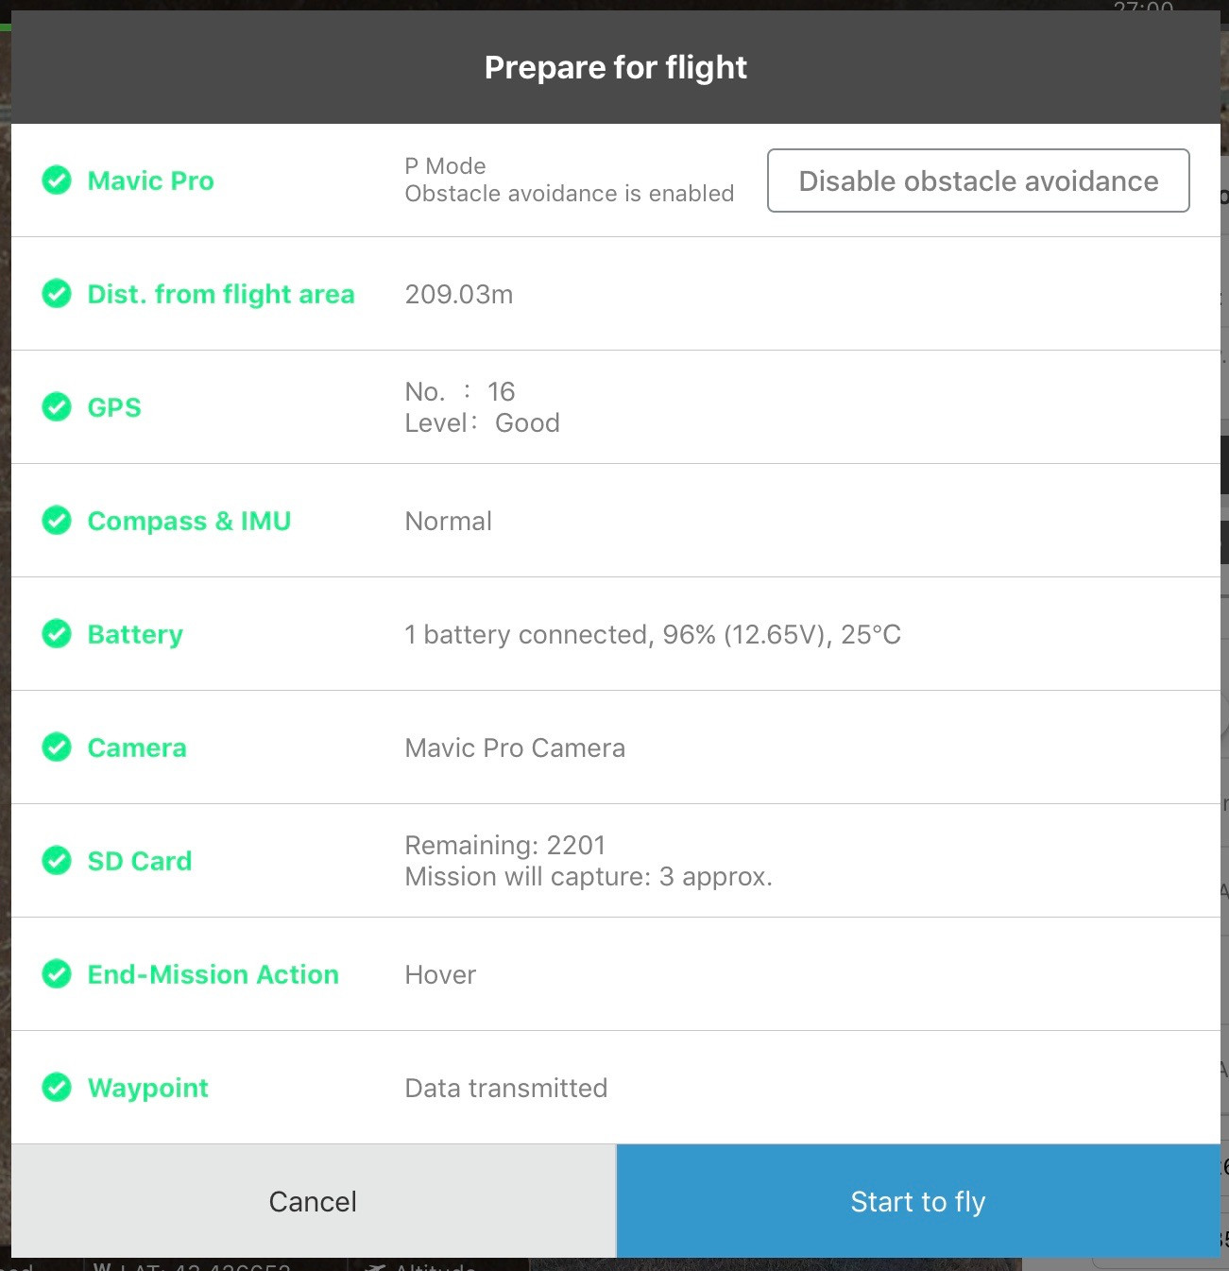The image size is (1229, 1271).
Task: Click the GPS label text
Action: pyautogui.click(x=114, y=407)
